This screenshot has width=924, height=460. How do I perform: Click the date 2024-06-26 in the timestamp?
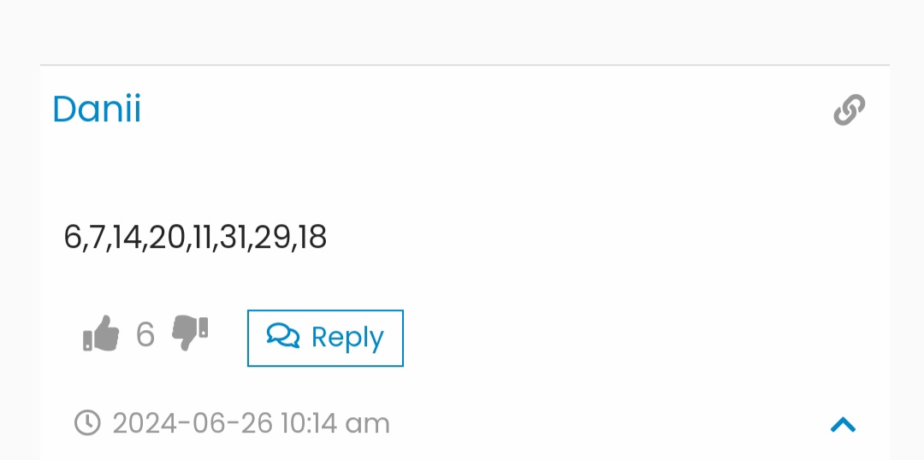point(192,423)
